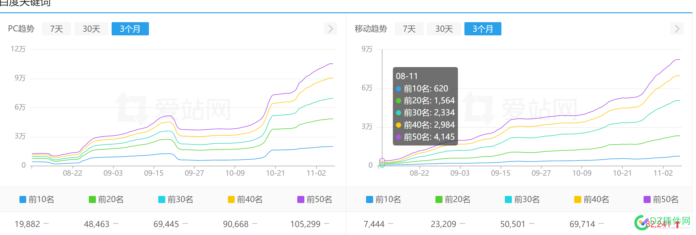Viewport: 696px width, 235px height.
Task: Click the 08-11 tooltip header
Action: (407, 76)
